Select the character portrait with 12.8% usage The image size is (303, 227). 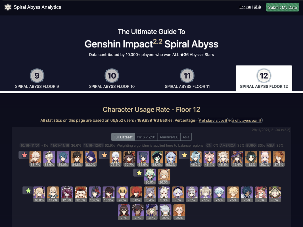[x=67, y=194]
